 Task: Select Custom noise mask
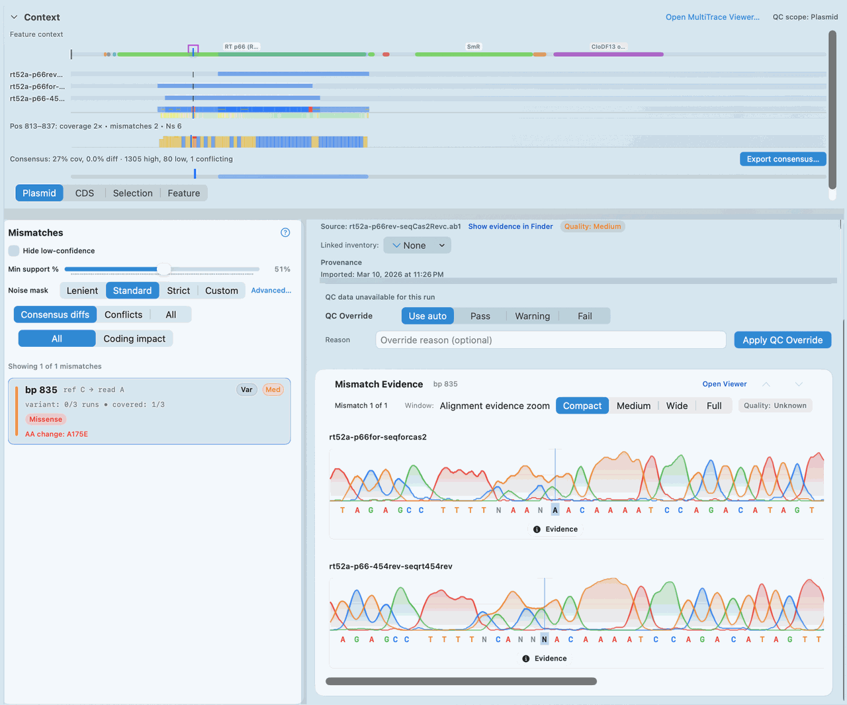(x=222, y=291)
